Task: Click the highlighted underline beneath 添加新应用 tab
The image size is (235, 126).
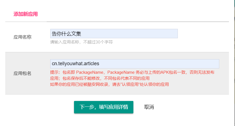Action: coord(26,22)
